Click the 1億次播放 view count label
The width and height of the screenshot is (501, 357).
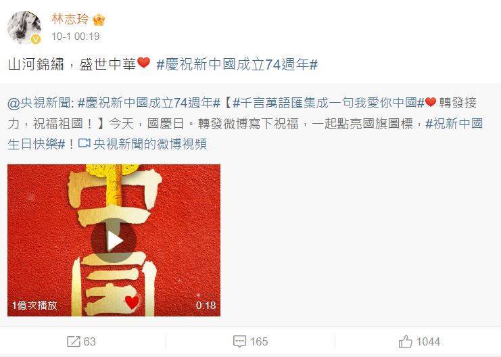coord(34,305)
